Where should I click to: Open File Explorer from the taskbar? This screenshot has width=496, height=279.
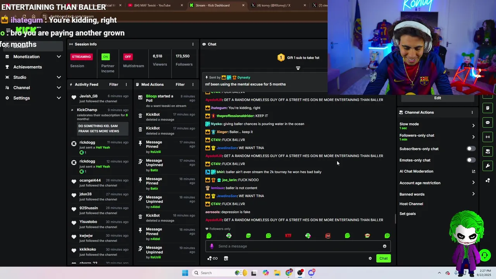[277, 273]
